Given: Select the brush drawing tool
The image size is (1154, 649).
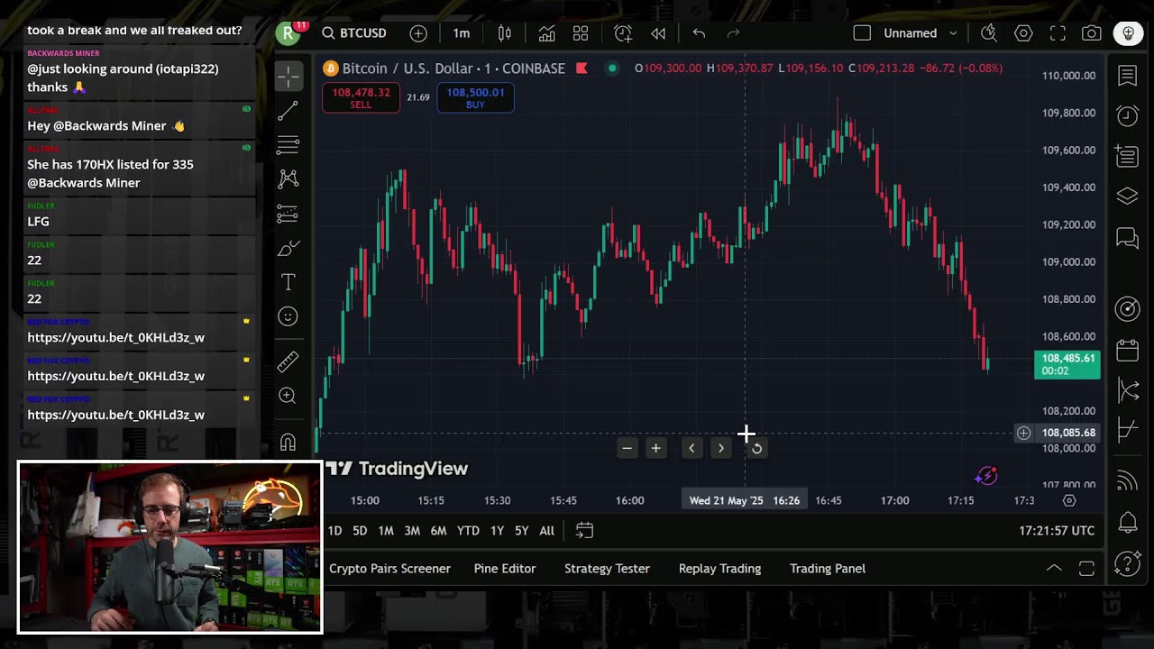Looking at the screenshot, I should pos(288,248).
